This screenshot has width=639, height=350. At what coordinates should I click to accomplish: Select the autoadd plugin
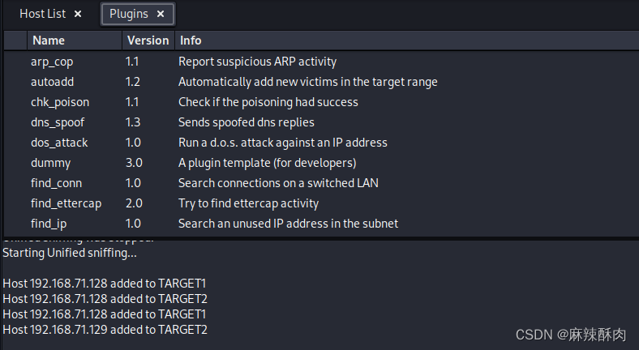point(321,82)
